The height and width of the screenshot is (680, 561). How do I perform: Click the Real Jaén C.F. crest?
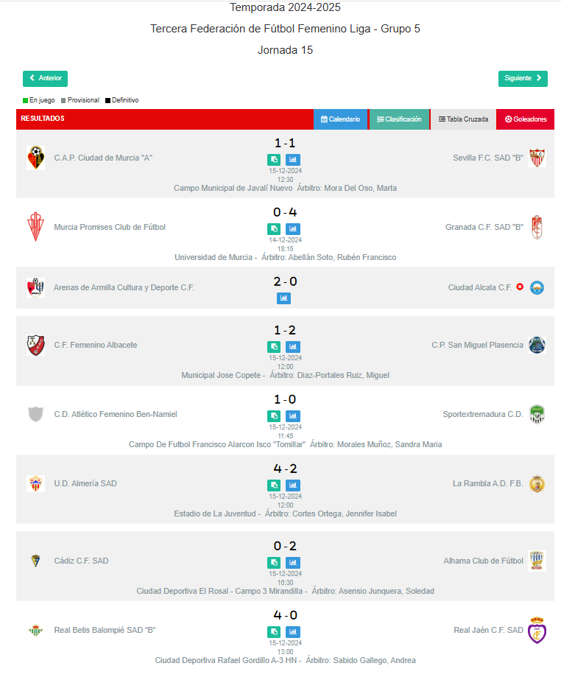coord(537,631)
